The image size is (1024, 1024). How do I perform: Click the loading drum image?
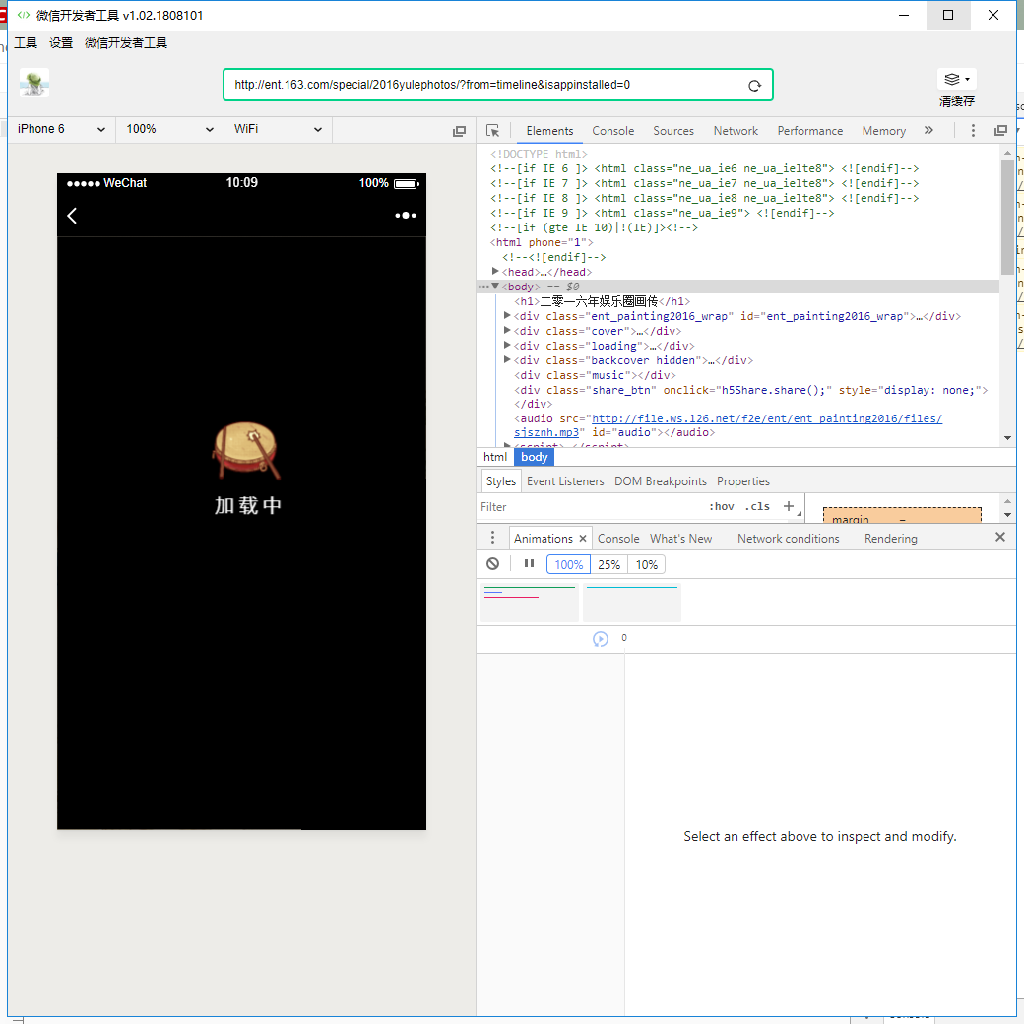pos(246,451)
